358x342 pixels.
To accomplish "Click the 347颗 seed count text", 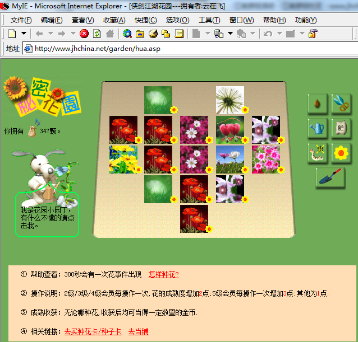I will click(50, 131).
